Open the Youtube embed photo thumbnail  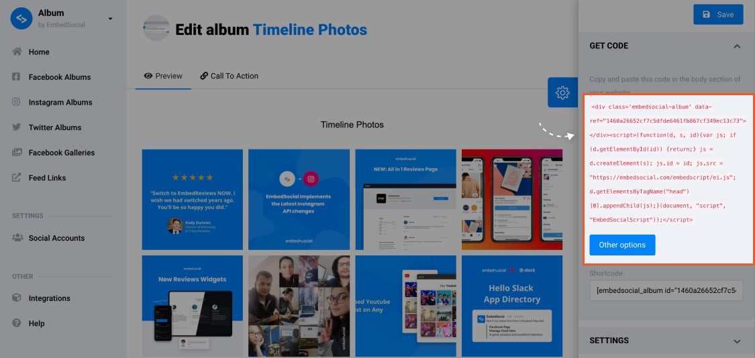(405, 306)
